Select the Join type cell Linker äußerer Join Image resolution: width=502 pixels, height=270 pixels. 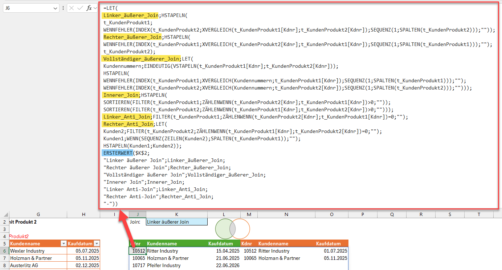[177, 222]
